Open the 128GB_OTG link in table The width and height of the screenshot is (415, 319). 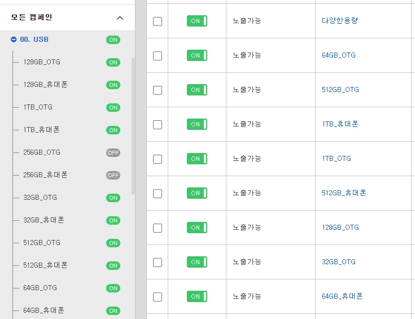pyautogui.click(x=340, y=228)
